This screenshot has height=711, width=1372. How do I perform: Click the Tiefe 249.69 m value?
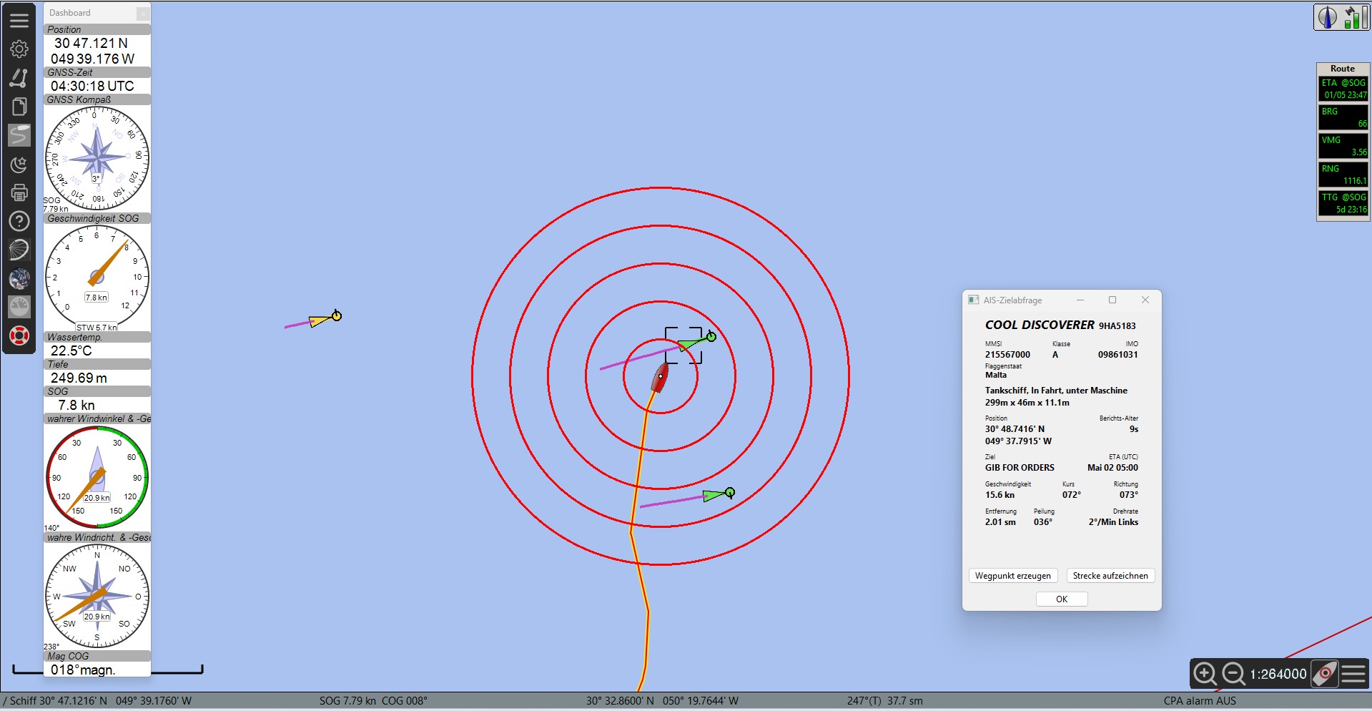(x=79, y=378)
